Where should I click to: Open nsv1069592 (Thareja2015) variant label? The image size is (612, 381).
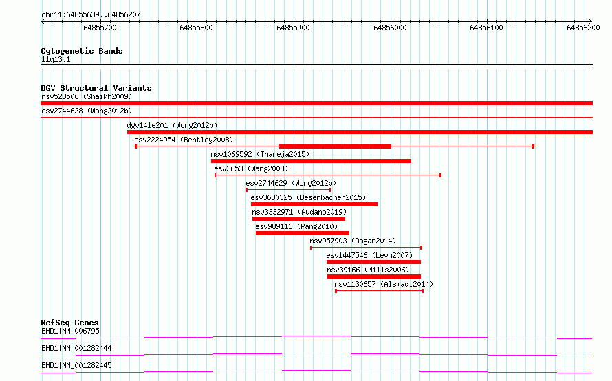click(260, 154)
